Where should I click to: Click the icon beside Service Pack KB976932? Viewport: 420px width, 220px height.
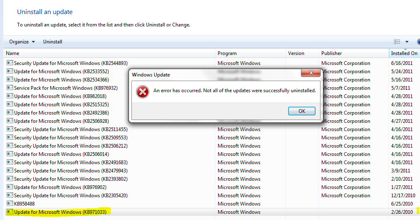(10, 88)
